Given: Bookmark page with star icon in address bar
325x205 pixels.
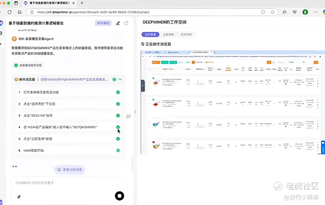Looking at the screenshot, I should tap(272, 12).
